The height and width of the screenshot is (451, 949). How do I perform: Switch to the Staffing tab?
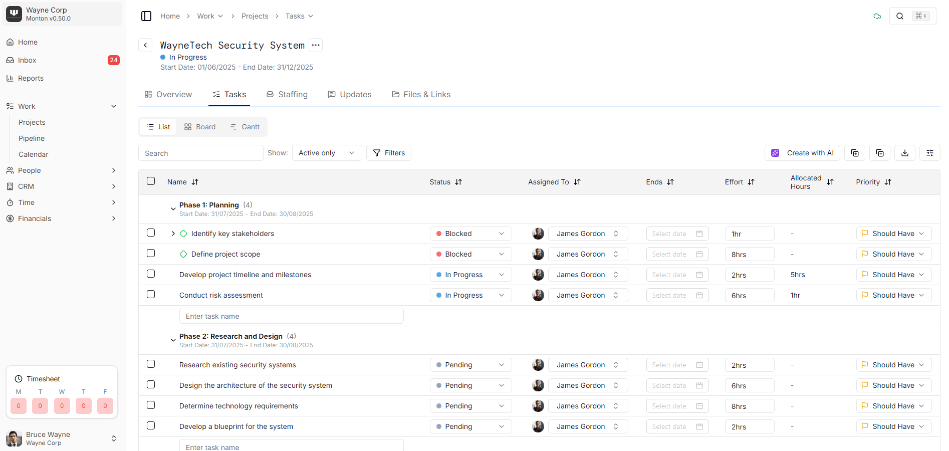287,94
